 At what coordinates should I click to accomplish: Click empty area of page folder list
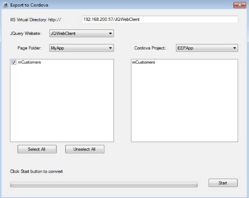[62, 103]
